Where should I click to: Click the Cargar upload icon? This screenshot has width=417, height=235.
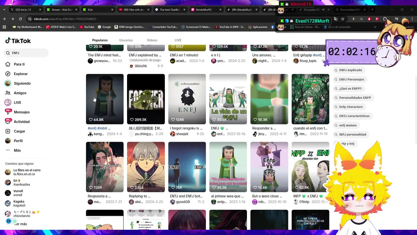click(x=8, y=131)
